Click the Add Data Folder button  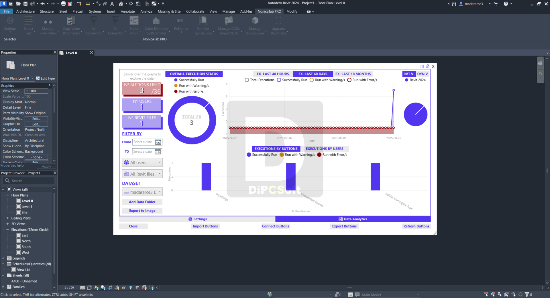142,202
